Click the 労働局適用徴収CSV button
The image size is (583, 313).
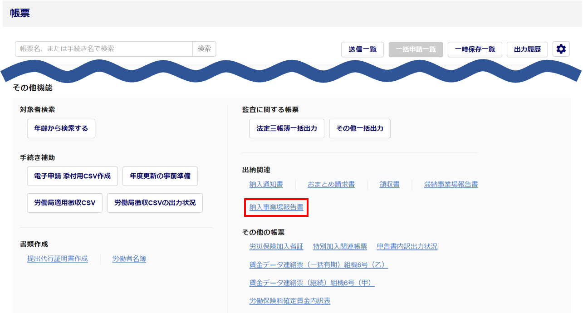65,203
